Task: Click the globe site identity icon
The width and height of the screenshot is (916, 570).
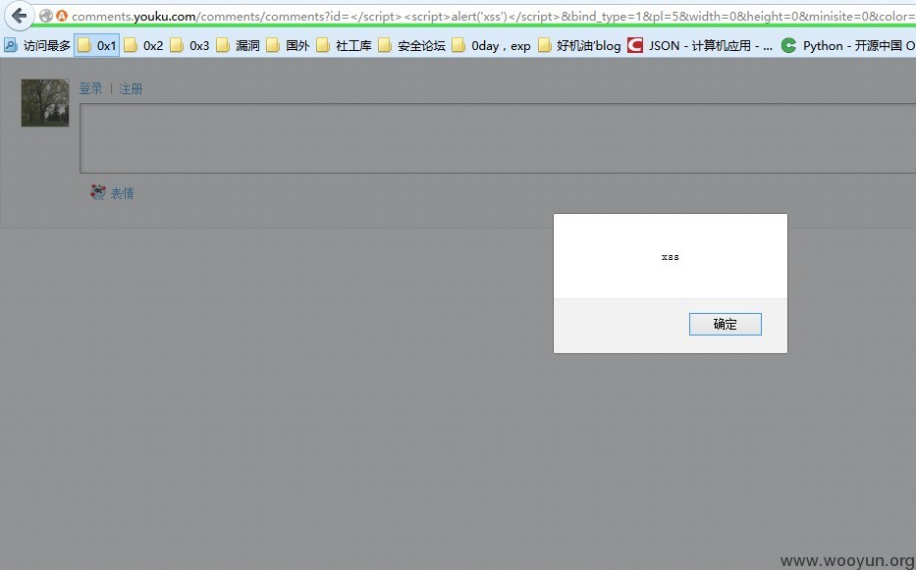Action: (46, 17)
